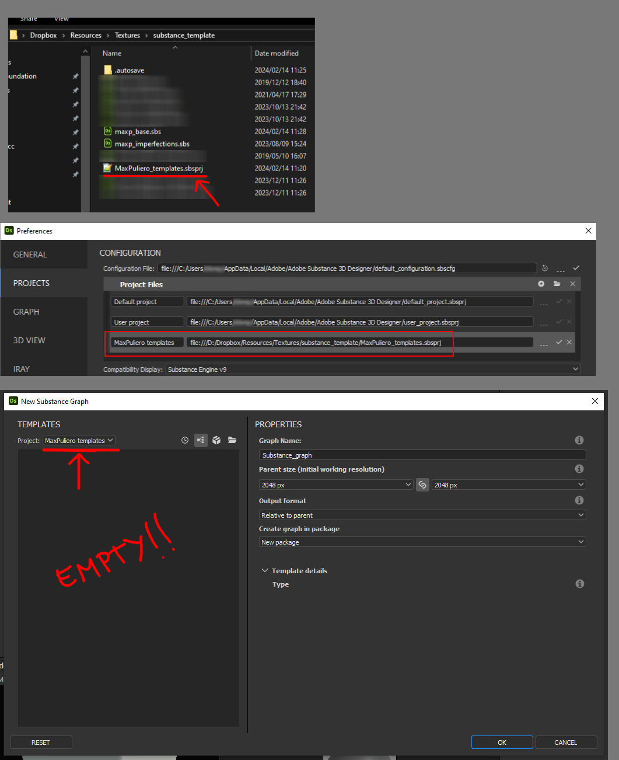Open a project file via Project Files folder icon
Viewport: 619px width, 760px height.
(557, 284)
